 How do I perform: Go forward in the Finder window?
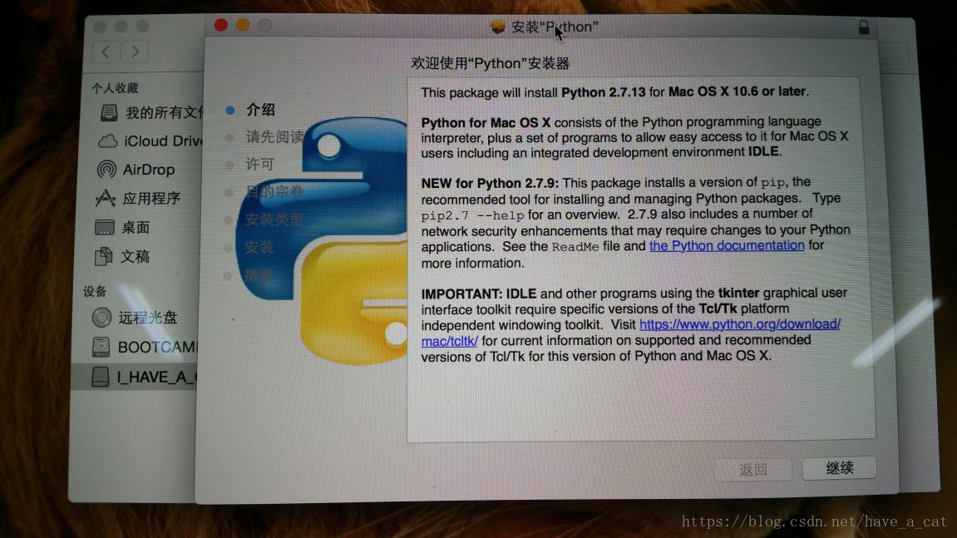[x=135, y=52]
